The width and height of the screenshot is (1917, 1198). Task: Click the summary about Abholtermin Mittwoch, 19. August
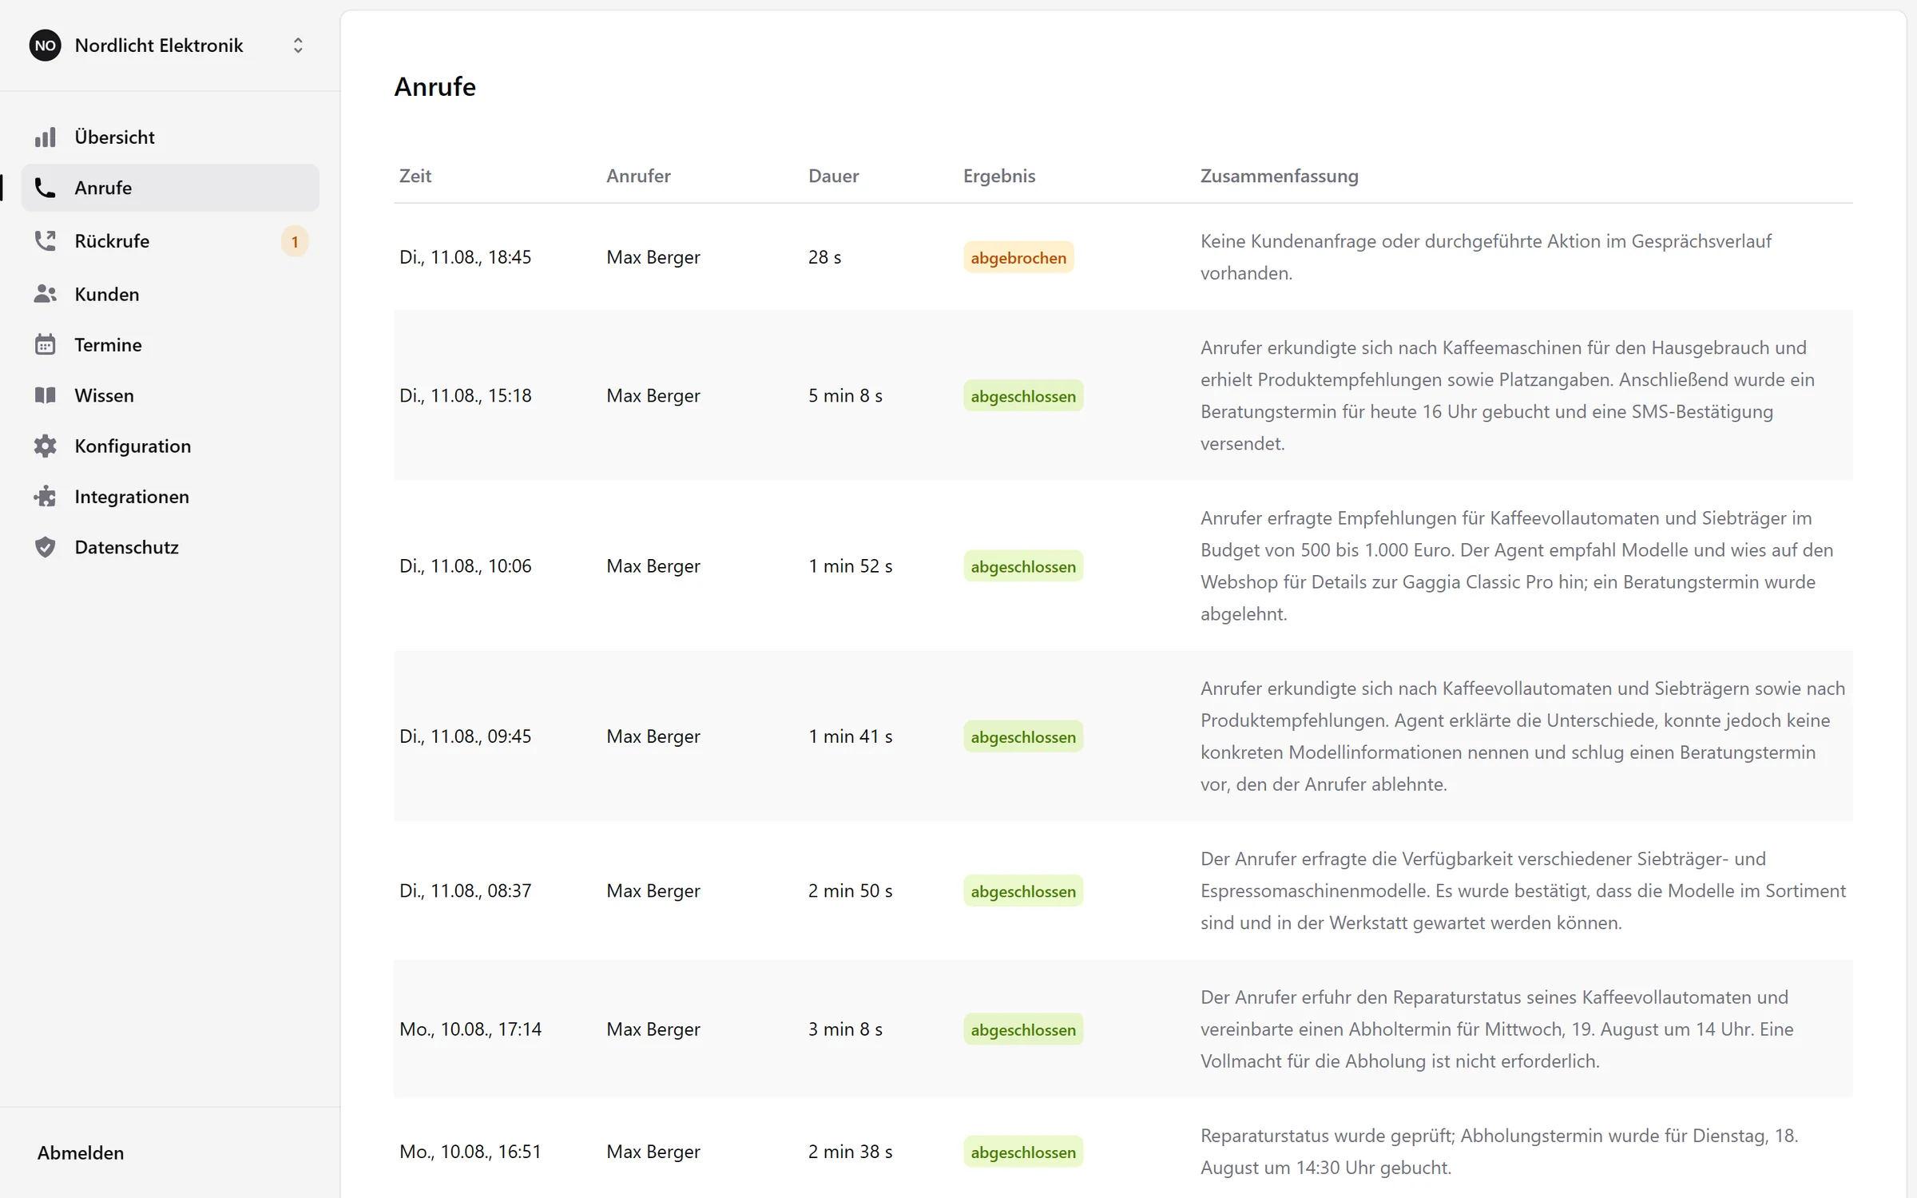click(1497, 1029)
